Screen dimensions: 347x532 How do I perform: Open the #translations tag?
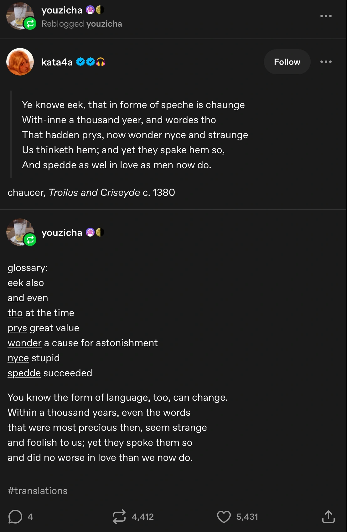point(38,491)
